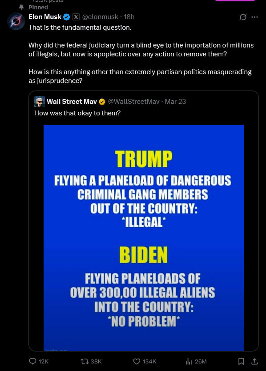Share the post via upload icon

point(254,361)
